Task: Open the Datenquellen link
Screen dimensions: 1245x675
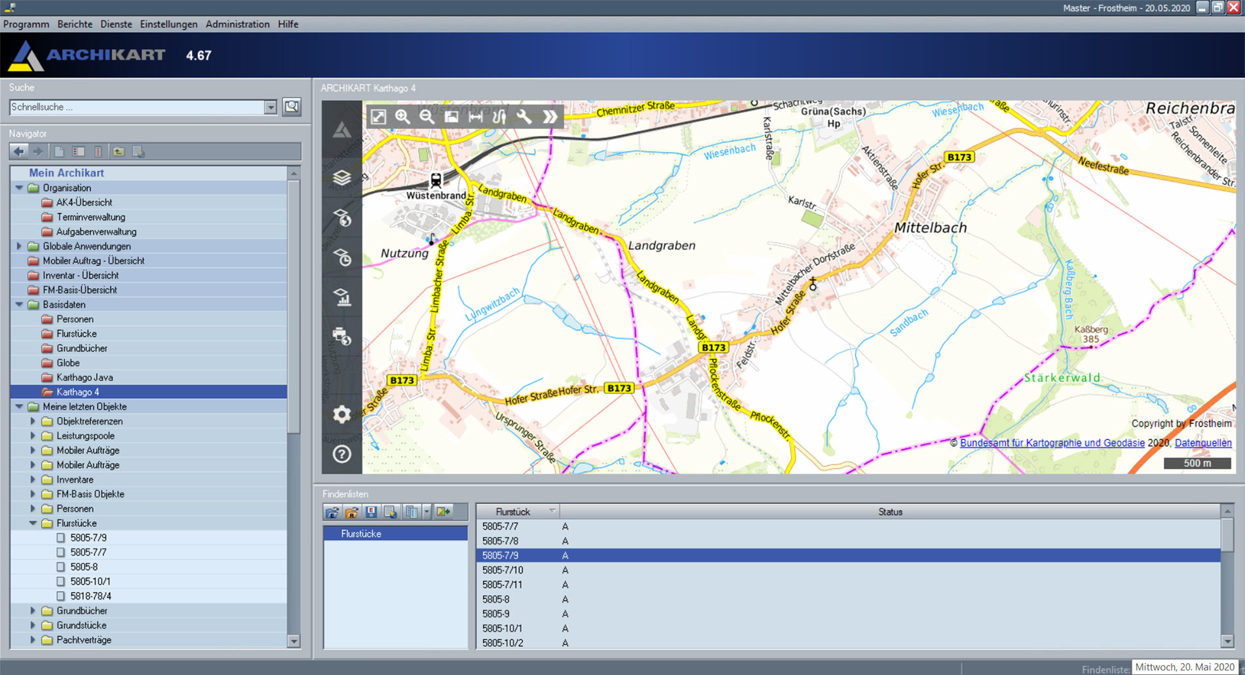Action: coord(1203,443)
